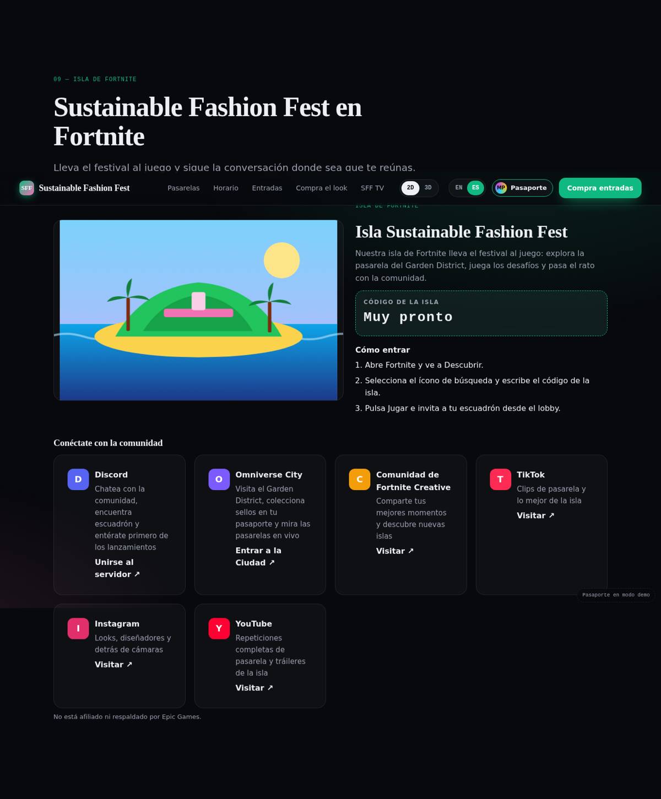The height and width of the screenshot is (799, 661).
Task: Open Compra el look in navbar
Action: point(322,188)
